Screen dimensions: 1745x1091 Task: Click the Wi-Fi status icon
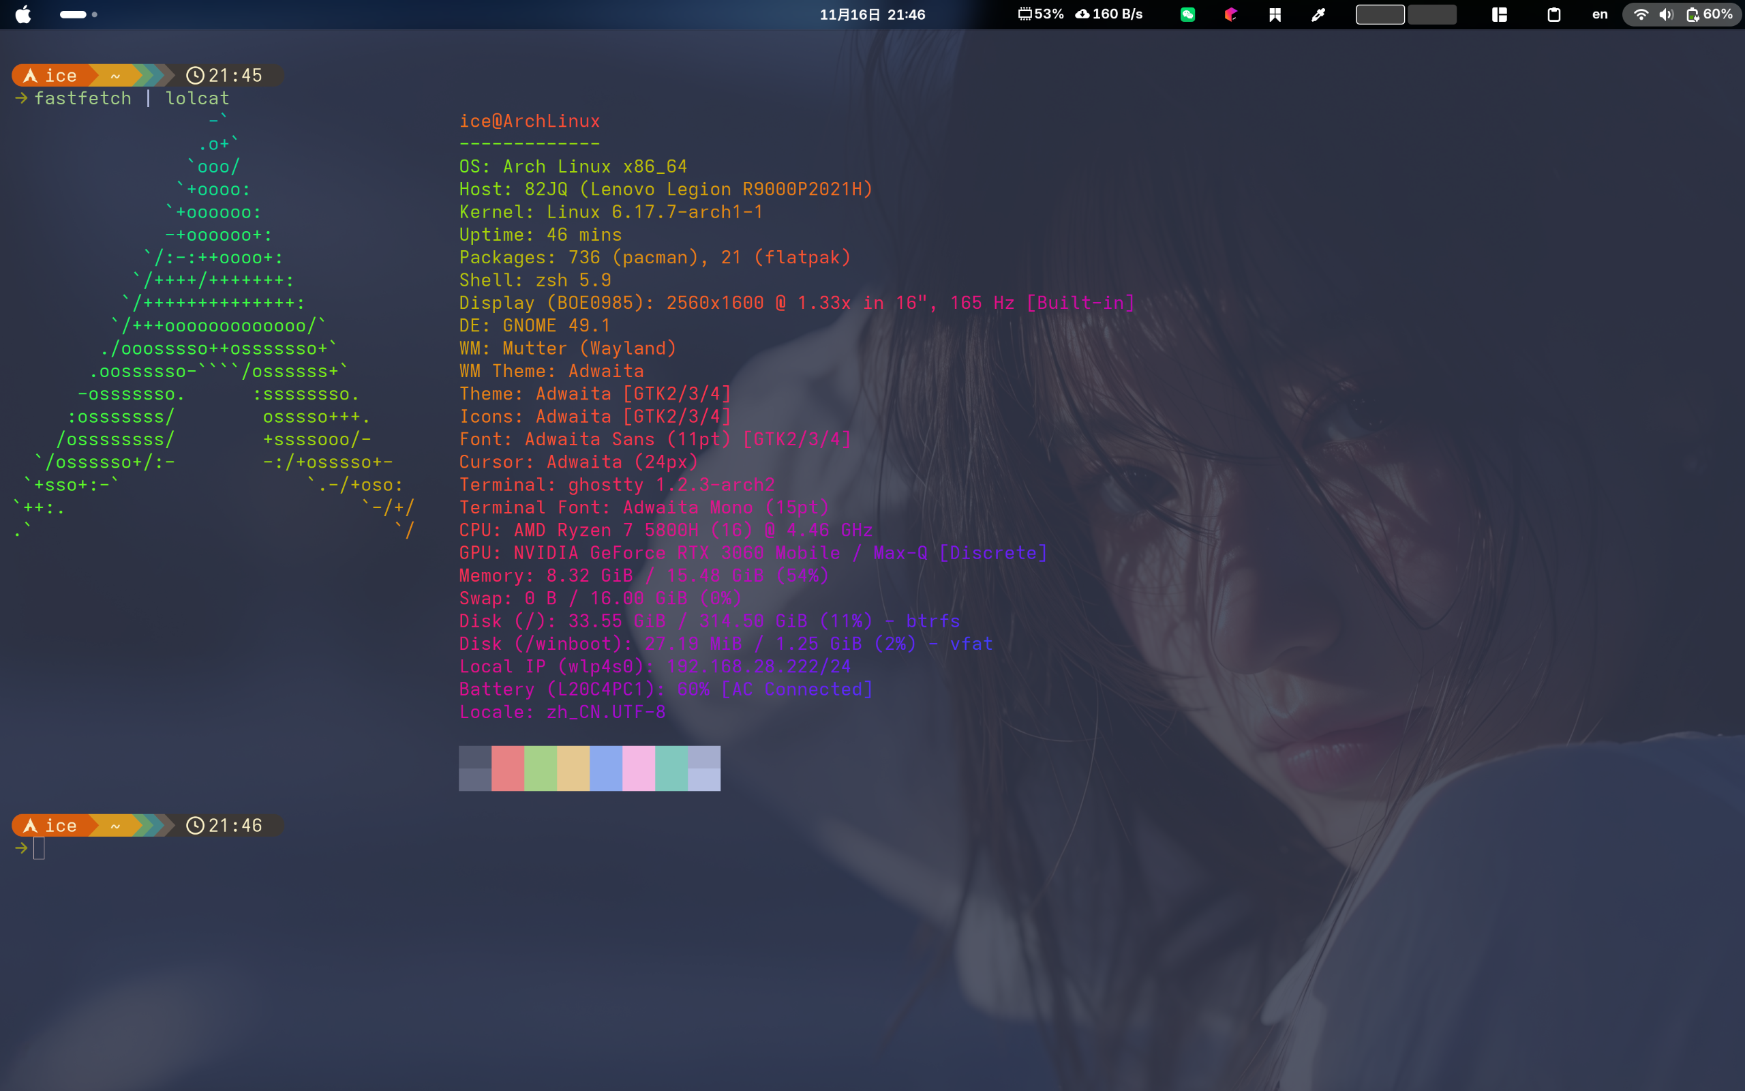click(x=1641, y=14)
